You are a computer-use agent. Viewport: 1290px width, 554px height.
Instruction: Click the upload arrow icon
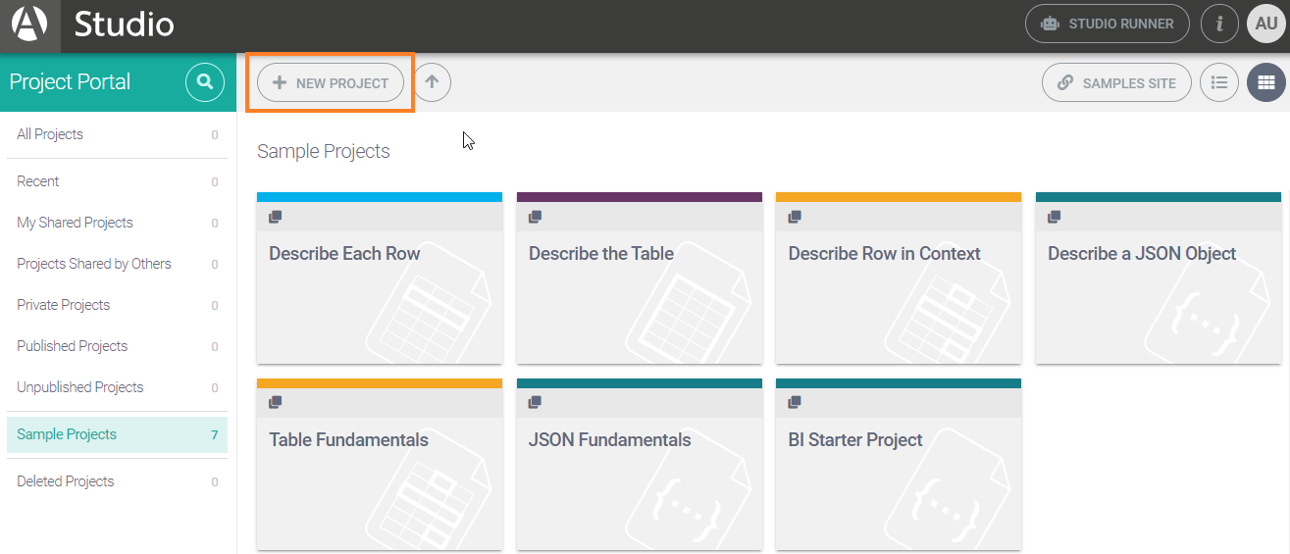[x=432, y=82]
